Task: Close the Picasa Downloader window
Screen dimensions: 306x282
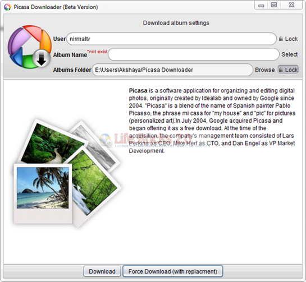Action: (x=291, y=5)
